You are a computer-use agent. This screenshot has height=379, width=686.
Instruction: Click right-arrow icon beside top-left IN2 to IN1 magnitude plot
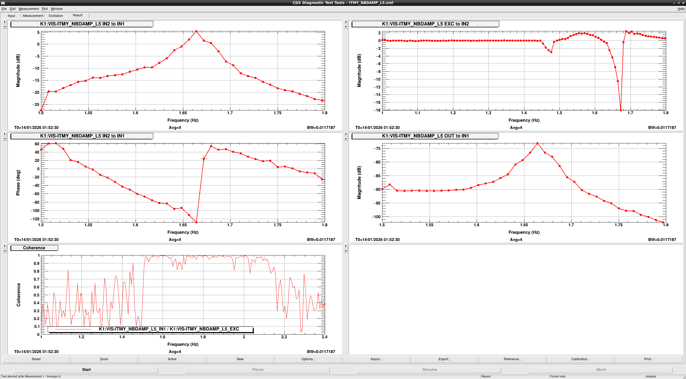(x=5, y=22)
